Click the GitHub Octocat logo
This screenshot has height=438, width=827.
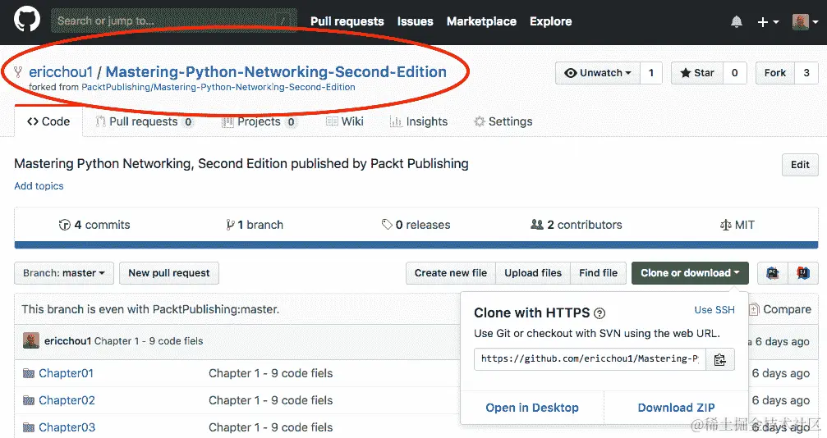point(26,21)
